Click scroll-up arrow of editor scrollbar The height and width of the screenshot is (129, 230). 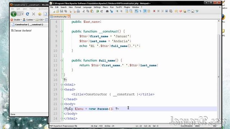click(218, 21)
